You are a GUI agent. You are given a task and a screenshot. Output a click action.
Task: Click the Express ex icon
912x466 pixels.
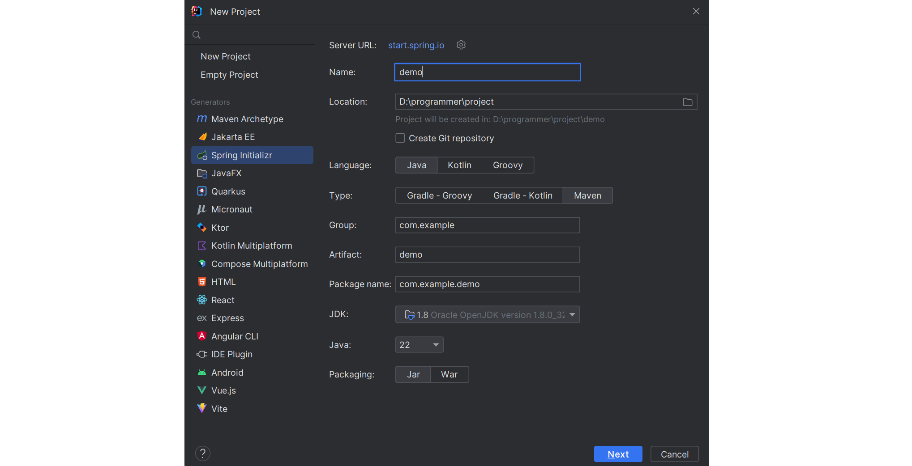point(202,318)
